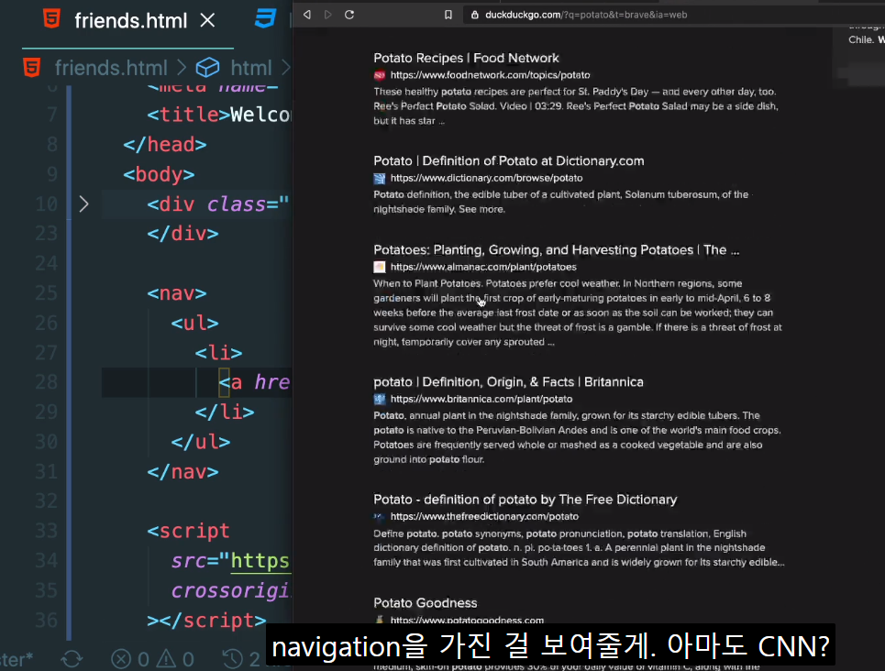Bookmark the current page
This screenshot has height=671, width=885.
point(448,15)
